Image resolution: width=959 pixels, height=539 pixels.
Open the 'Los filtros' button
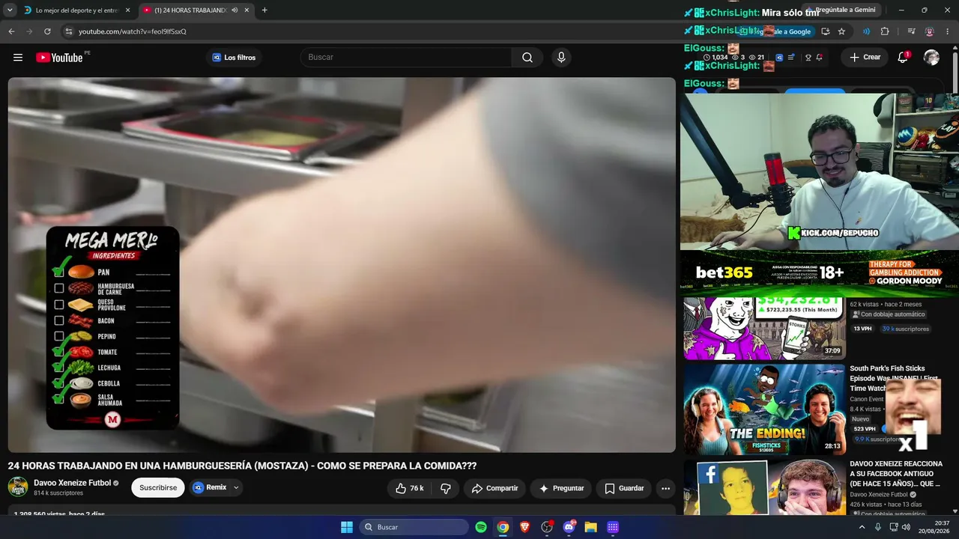click(234, 58)
